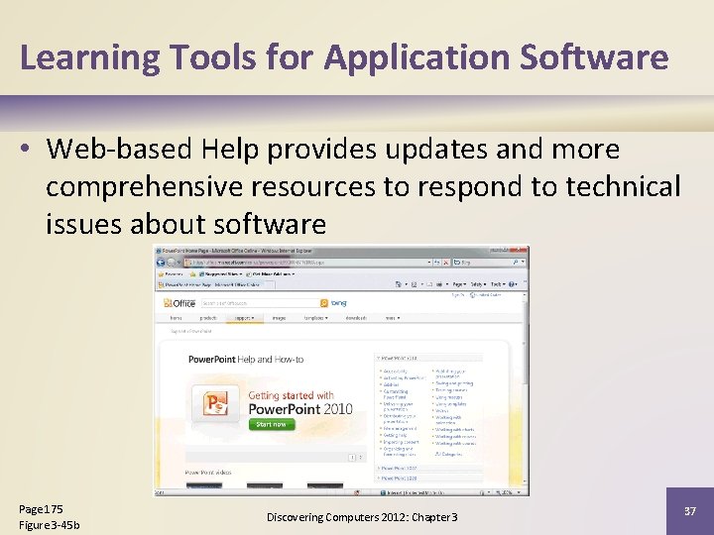
Task: Click in the Search all of Office.com field
Action: tap(260, 303)
